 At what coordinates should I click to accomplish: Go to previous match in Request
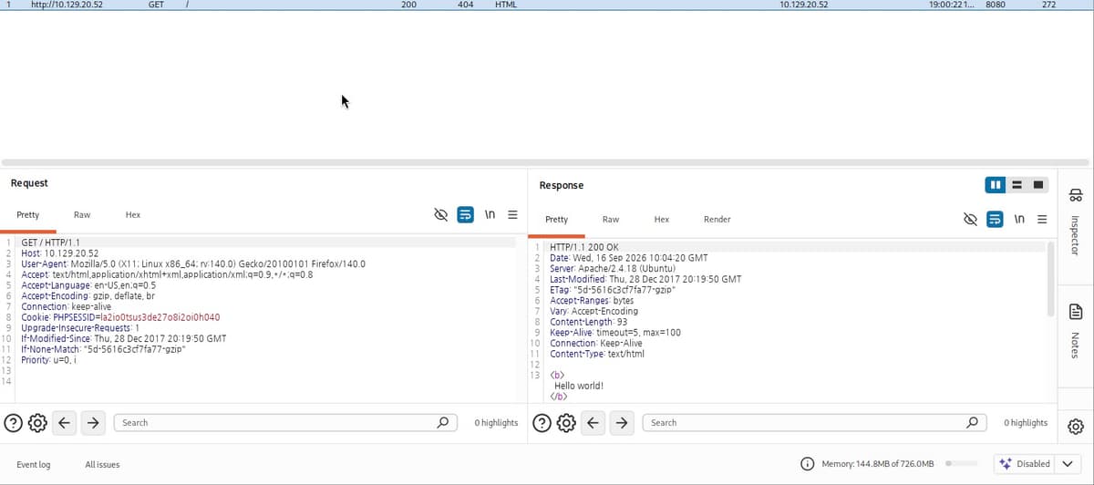[x=64, y=422]
